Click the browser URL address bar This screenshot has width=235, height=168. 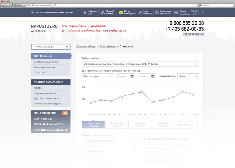(x=112, y=5)
